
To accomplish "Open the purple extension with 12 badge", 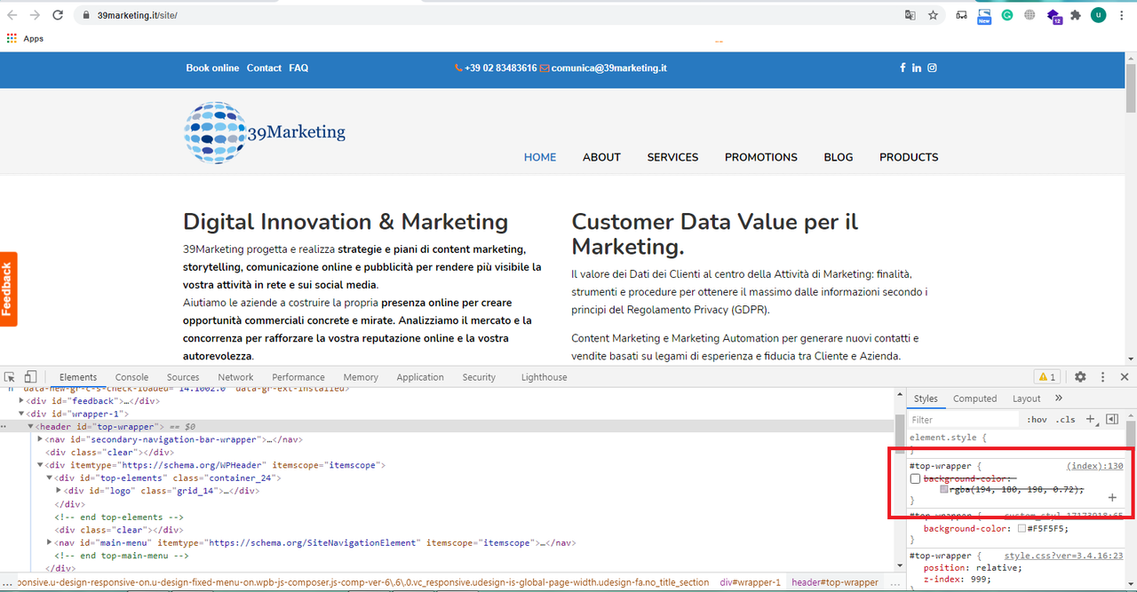I will 1054,16.
